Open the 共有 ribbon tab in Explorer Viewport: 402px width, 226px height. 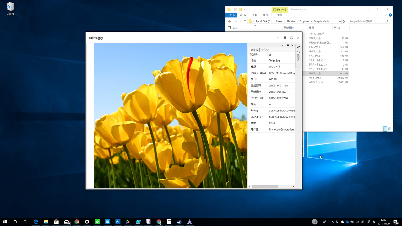point(254,15)
